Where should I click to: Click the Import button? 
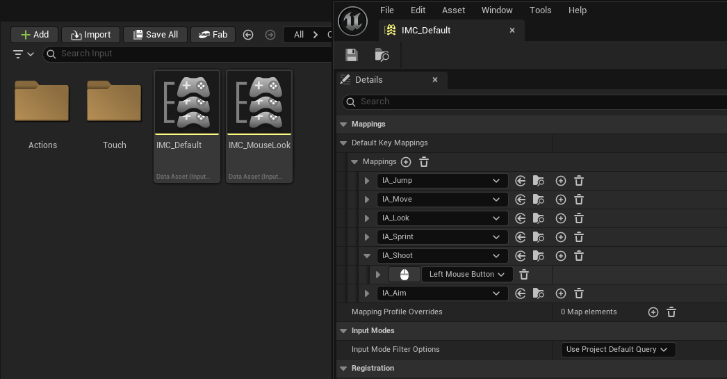(90, 35)
